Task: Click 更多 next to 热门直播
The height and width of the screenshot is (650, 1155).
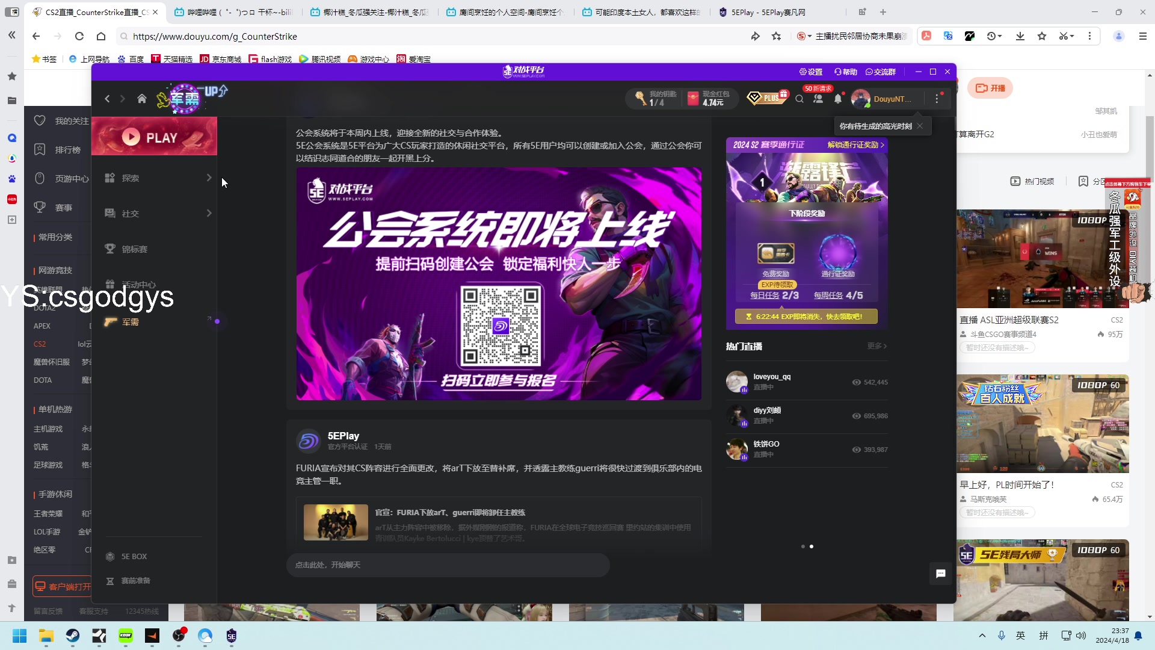Action: pos(876,346)
